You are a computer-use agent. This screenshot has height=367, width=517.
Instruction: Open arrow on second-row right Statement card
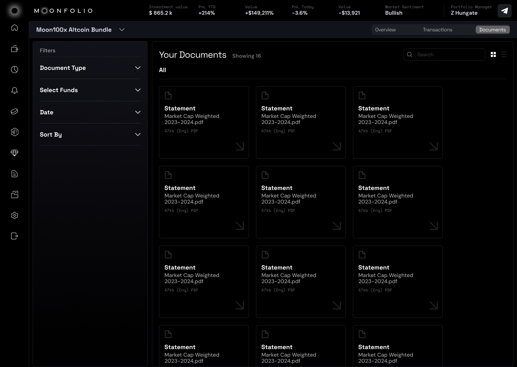(434, 226)
